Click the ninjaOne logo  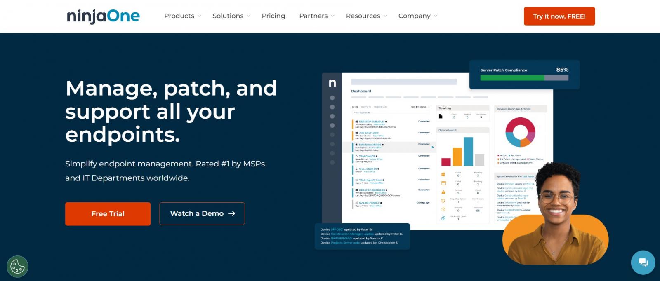click(x=103, y=16)
